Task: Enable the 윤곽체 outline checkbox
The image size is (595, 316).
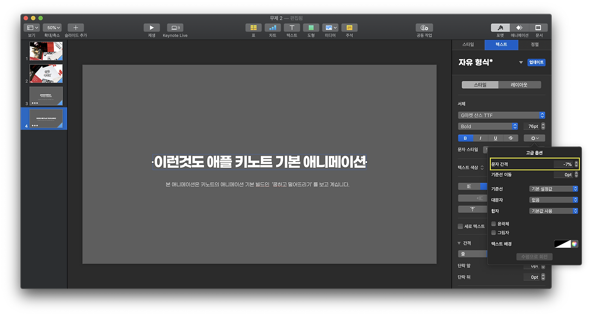Action: (x=494, y=224)
